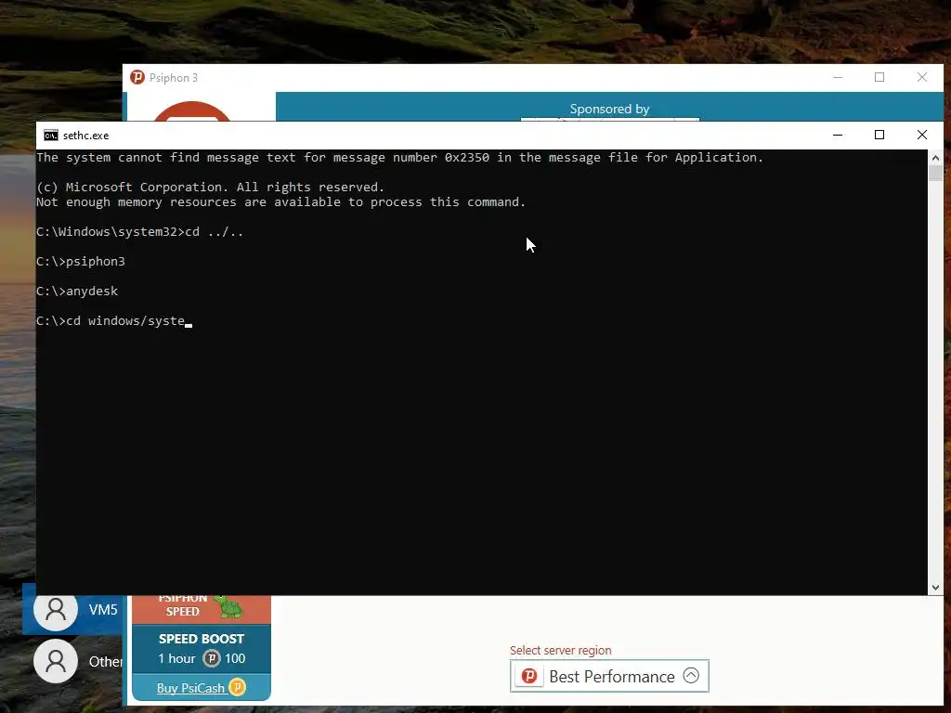Click the 'C:\>psiphon3' command line

coord(81,261)
